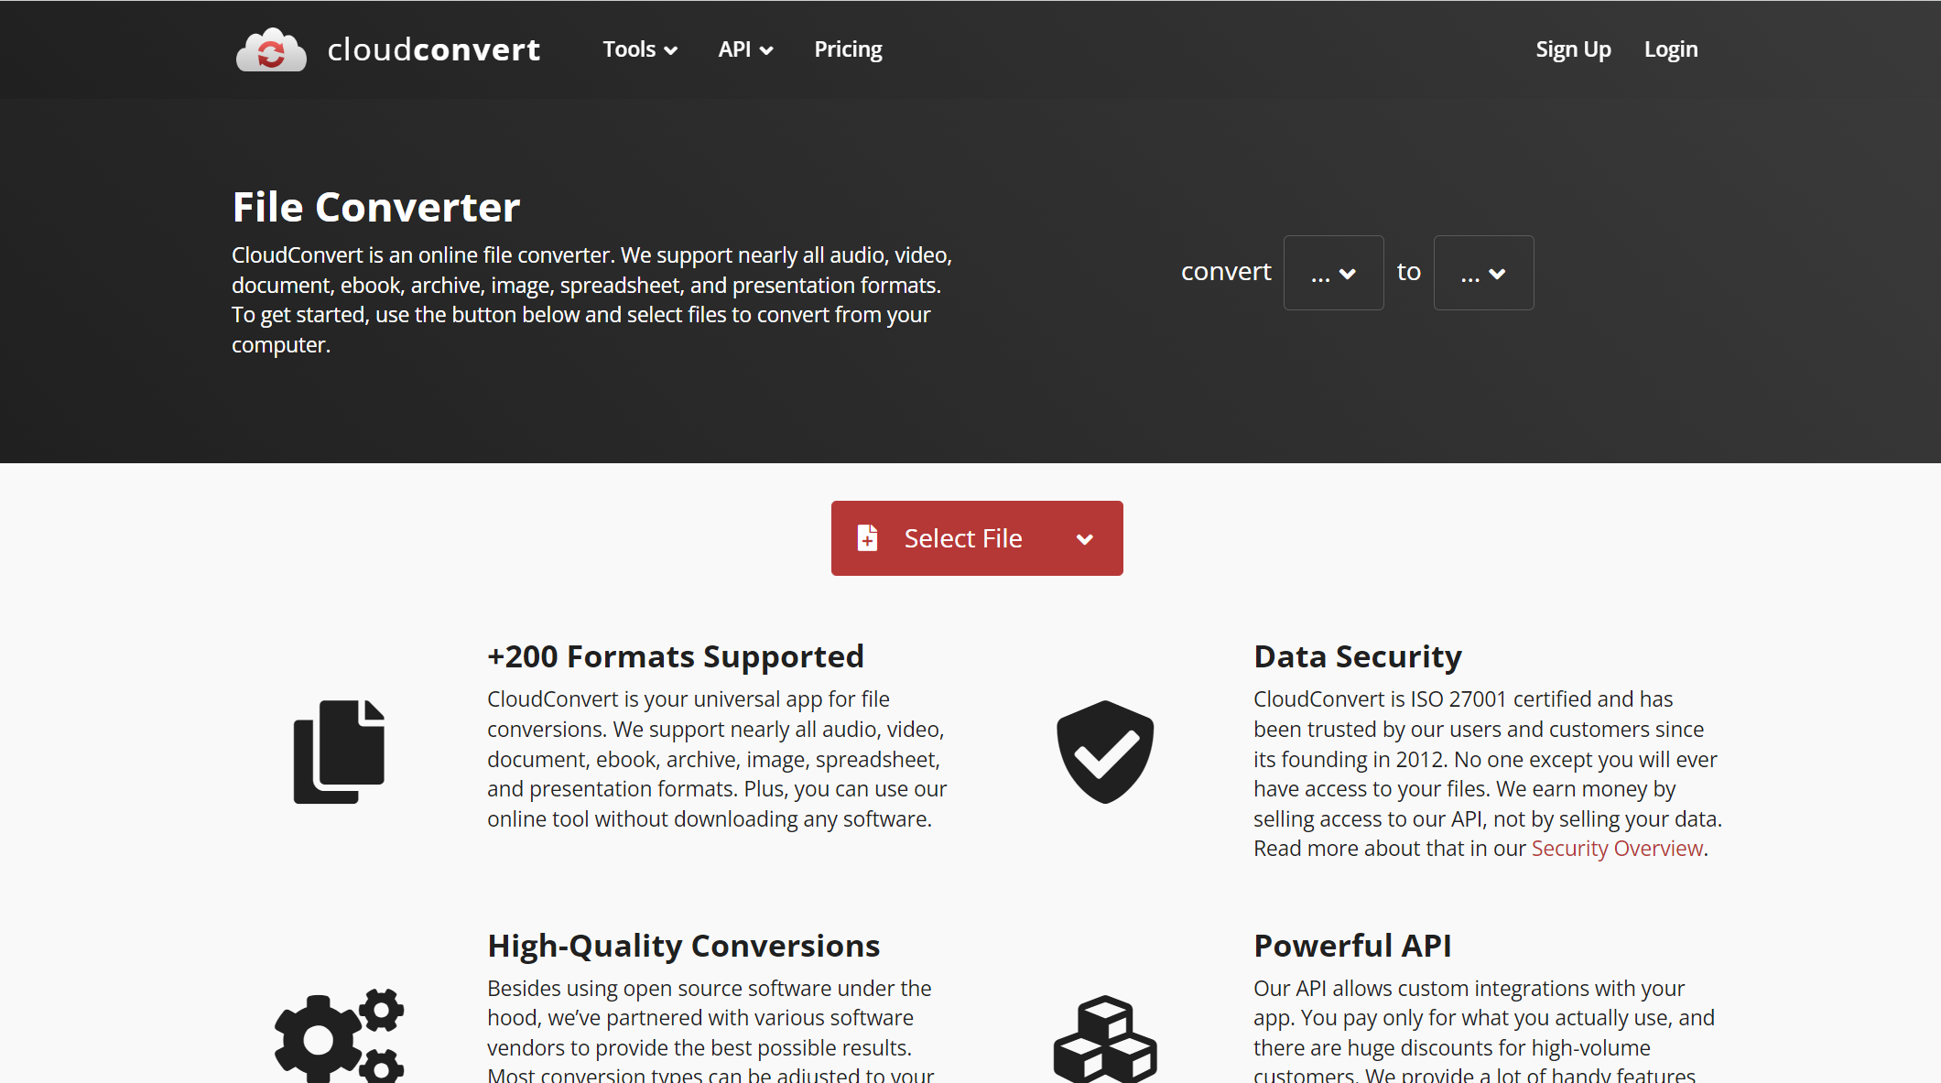The image size is (1941, 1083).
Task: Open the source format dropdown after 'convert'
Action: (1333, 273)
